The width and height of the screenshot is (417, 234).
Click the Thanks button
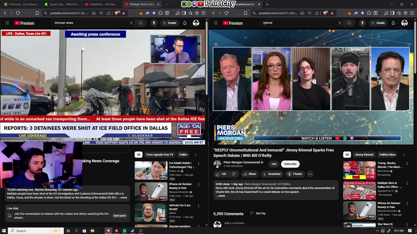(295, 174)
